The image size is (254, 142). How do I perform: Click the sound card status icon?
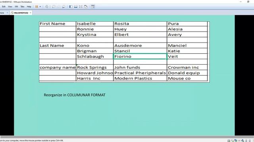click(x=242, y=140)
